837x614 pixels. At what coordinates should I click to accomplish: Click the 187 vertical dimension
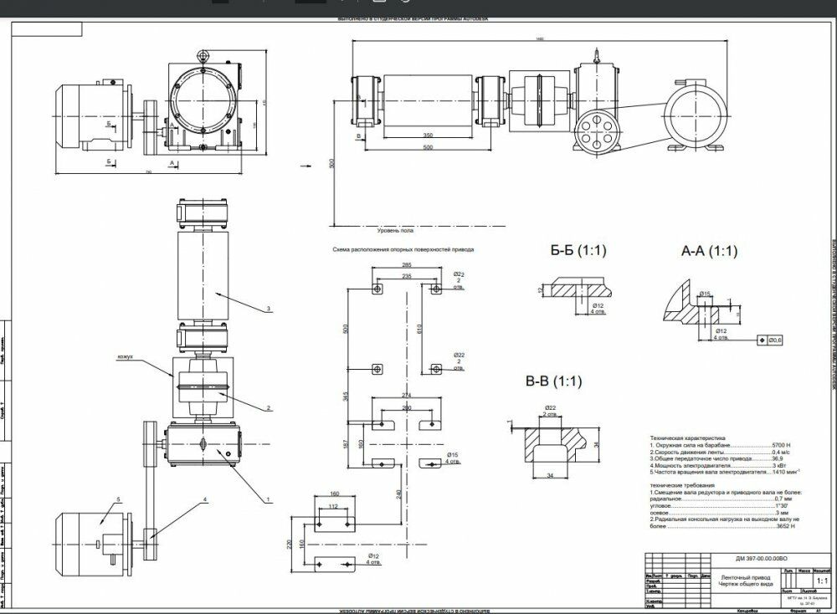[x=346, y=444]
